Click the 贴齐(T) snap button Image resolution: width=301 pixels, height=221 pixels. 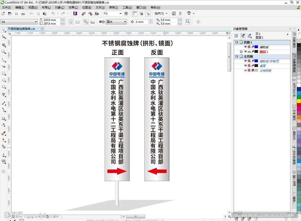tap(160, 14)
